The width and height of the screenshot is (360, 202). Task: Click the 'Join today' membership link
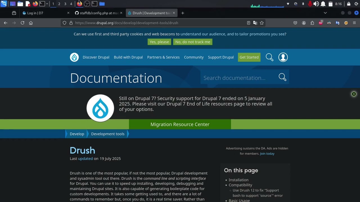(x=267, y=153)
